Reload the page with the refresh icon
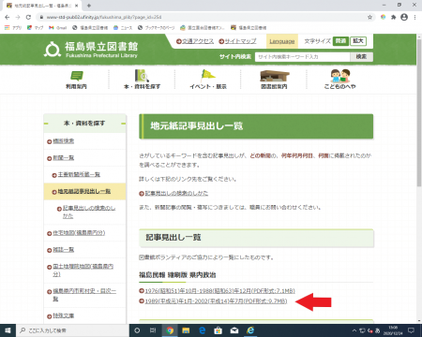 [28, 17]
